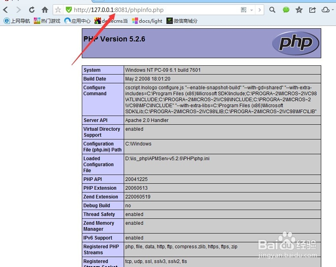Expand the address bar history dropdown arrow

(252, 10)
